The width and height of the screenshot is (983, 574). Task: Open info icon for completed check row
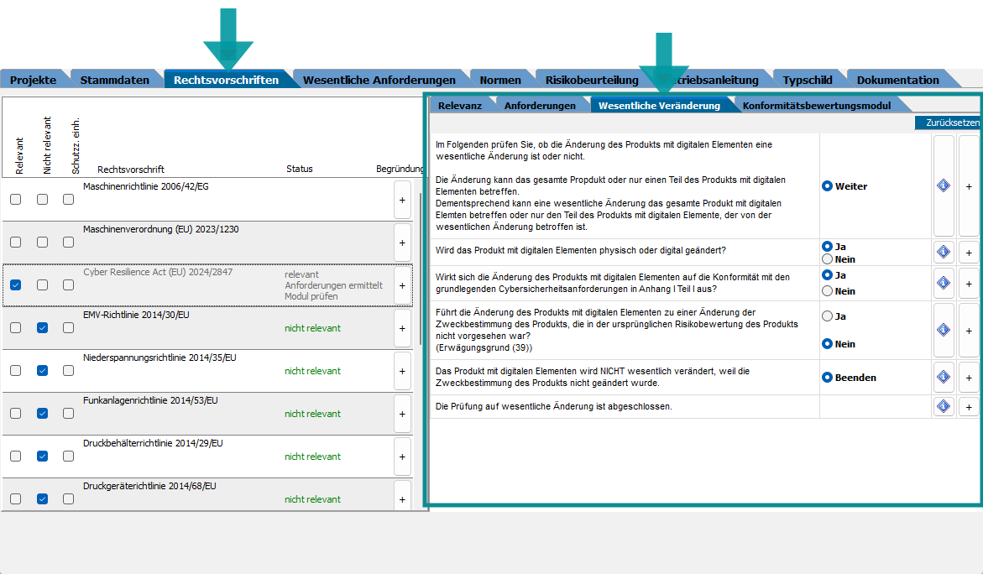coord(943,406)
